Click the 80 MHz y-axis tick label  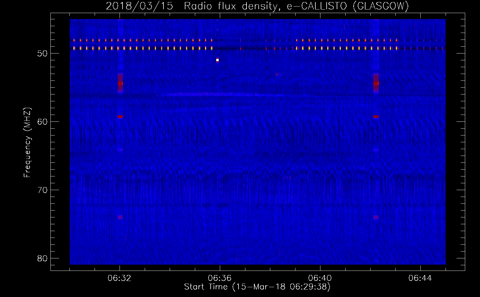pos(42,258)
